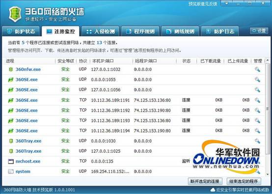This screenshot has height=194, width=272.
Task: Open the title bar dropdown menu arrow
Action: 227,3
